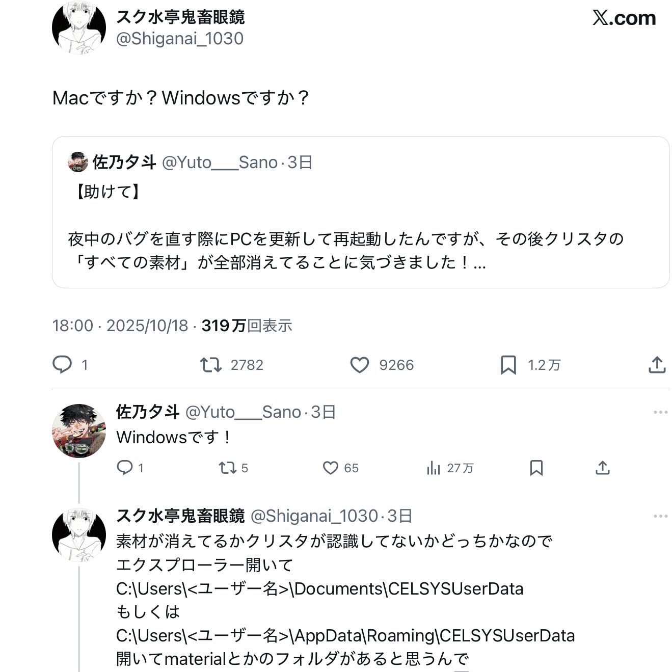Click the スク水亭鬼畜眼鏡 avatar at top
Viewport: 672px width, 672px height.
[79, 28]
